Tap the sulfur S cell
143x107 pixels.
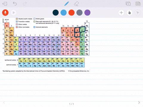click(77, 34)
